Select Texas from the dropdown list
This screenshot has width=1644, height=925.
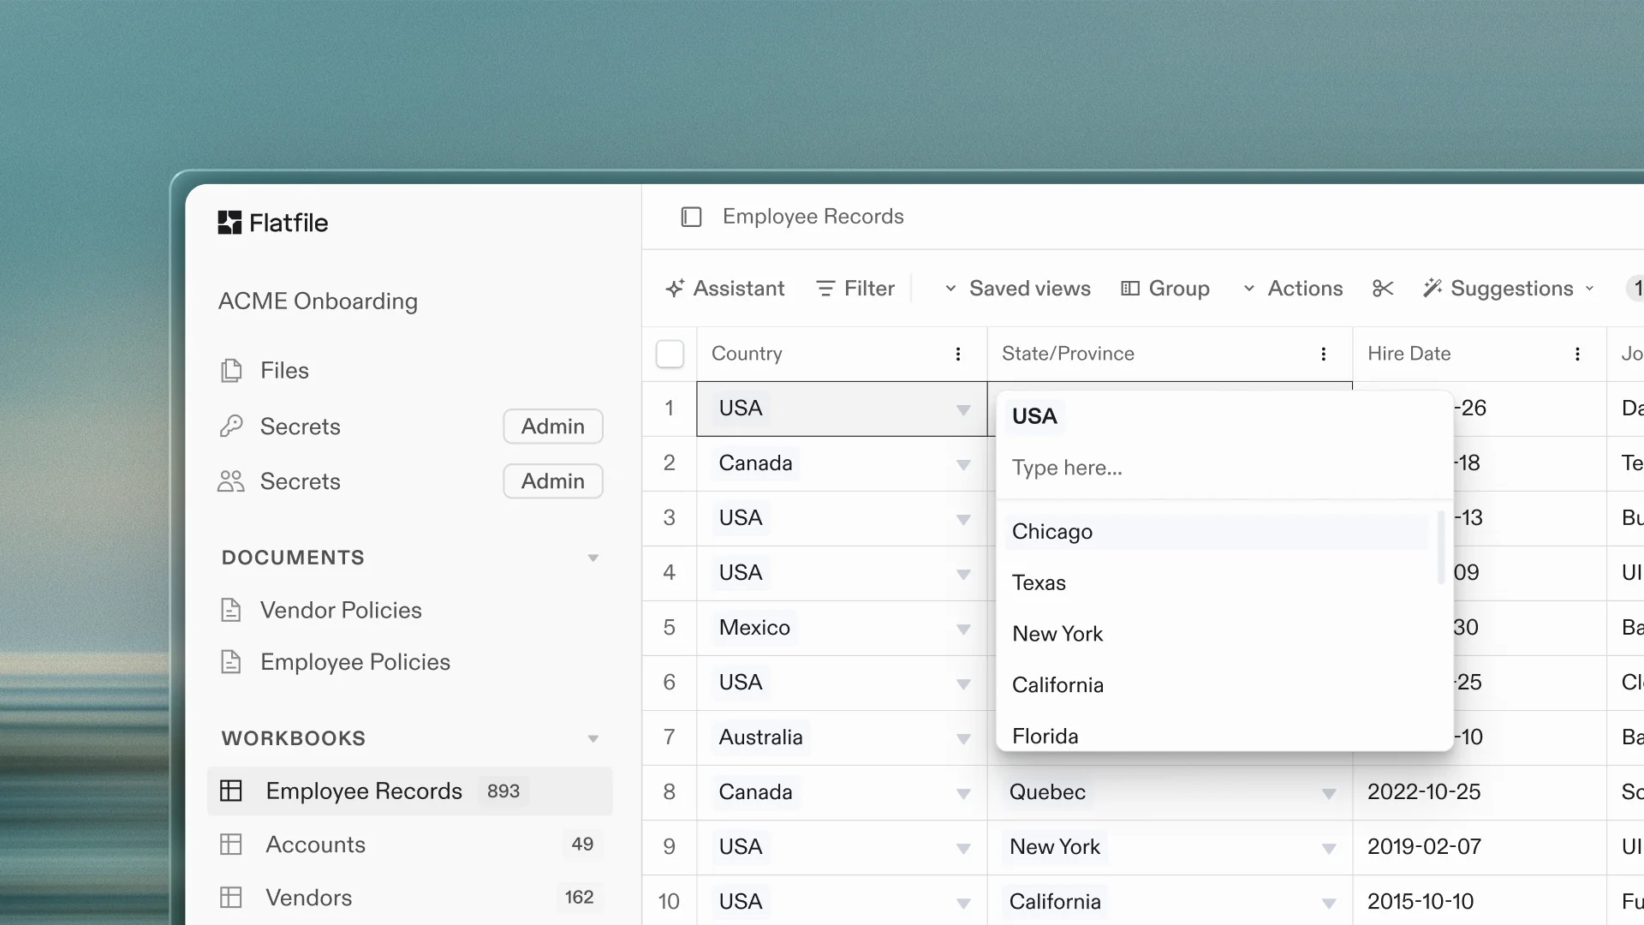(1039, 582)
